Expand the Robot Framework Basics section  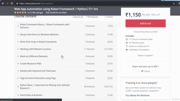click(66, 26)
